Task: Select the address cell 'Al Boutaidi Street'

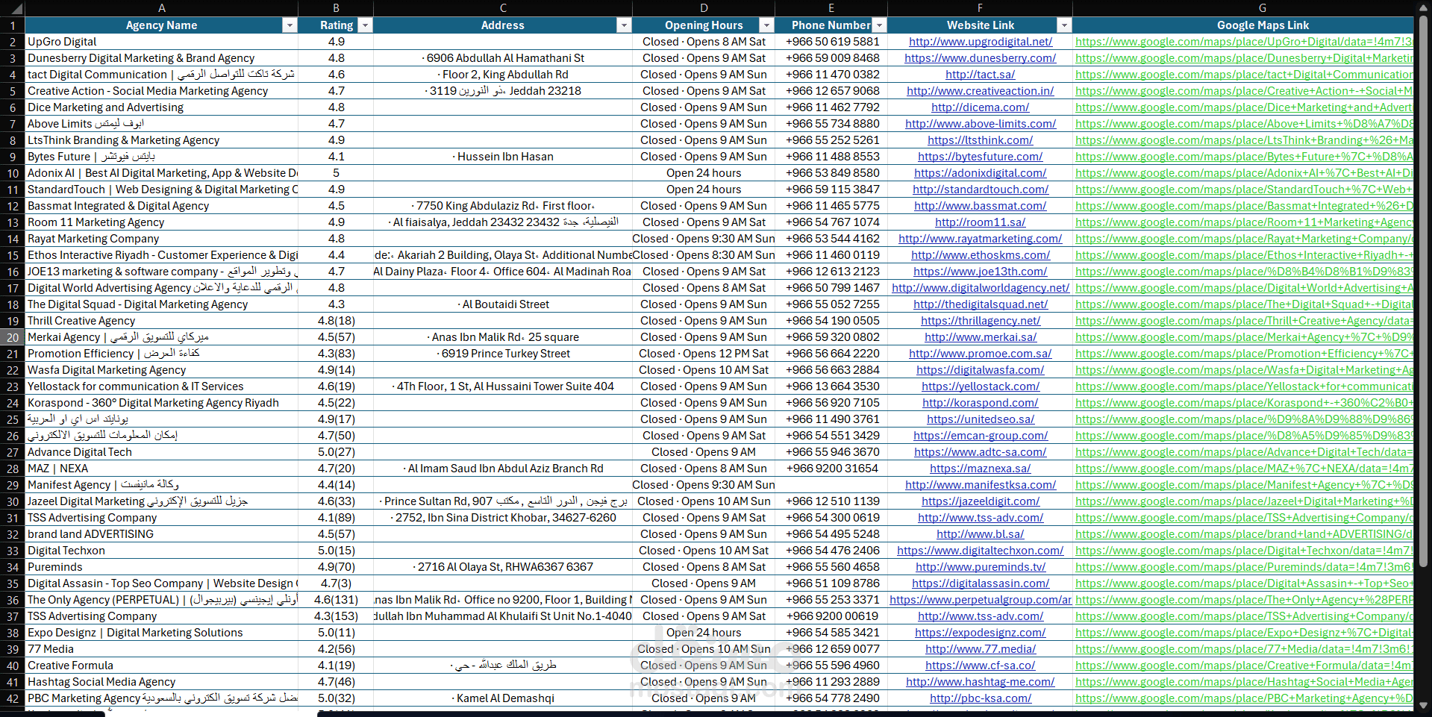Action: 503,304
